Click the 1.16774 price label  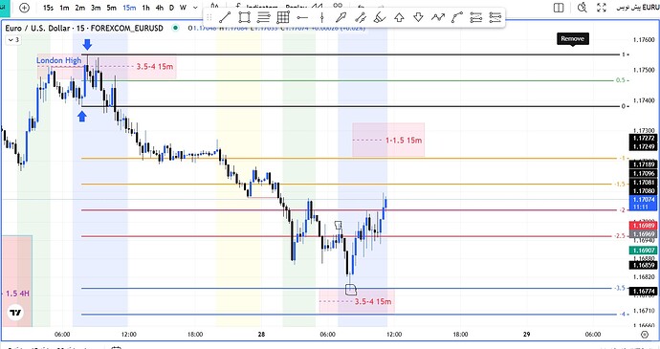point(644,292)
